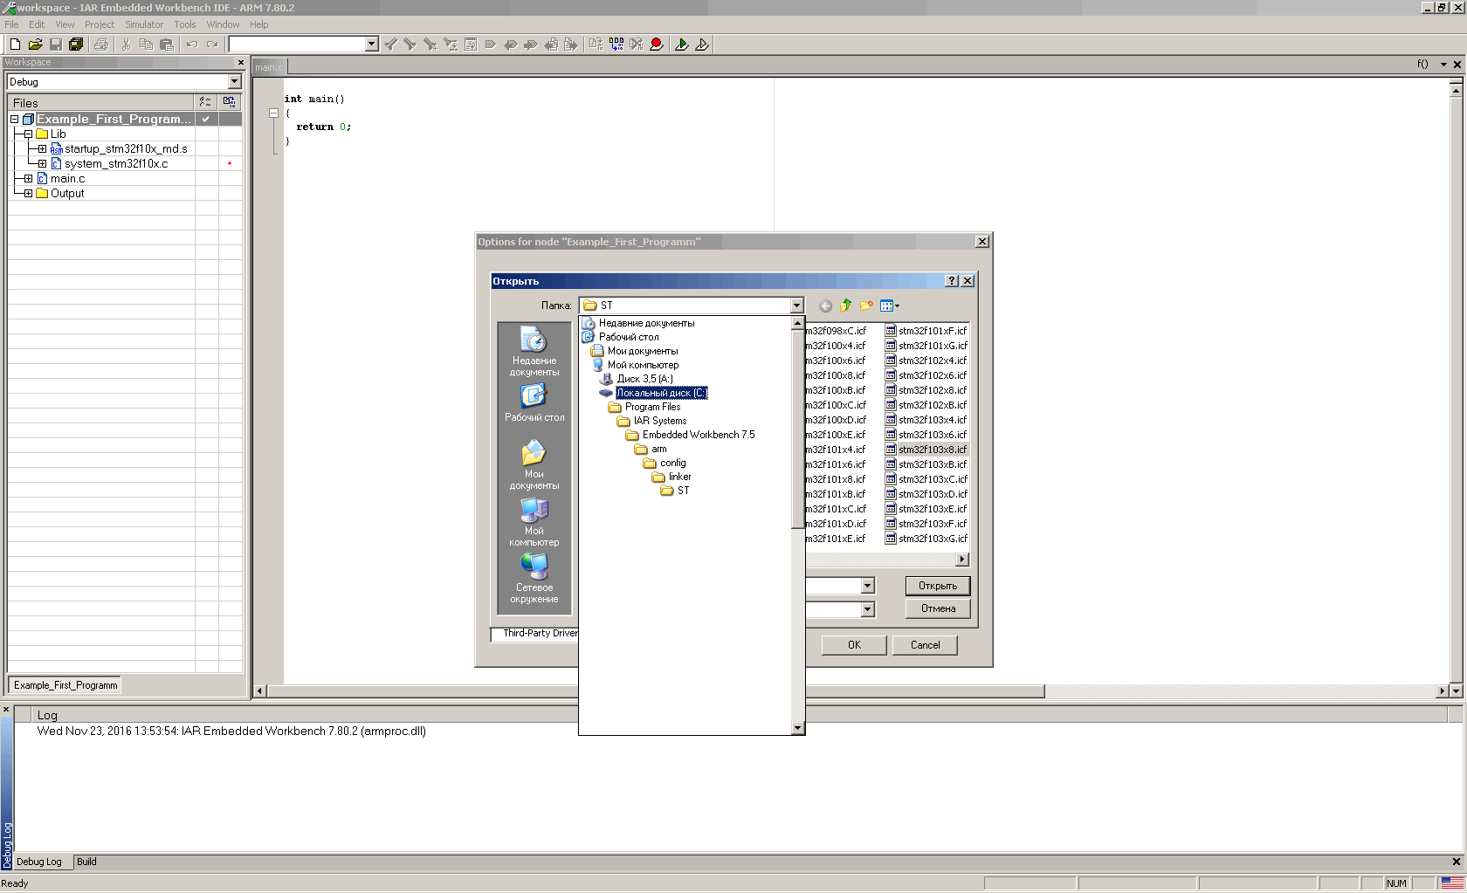Select Program Files in the folder dropdown list
Image resolution: width=1467 pixels, height=893 pixels.
(651, 407)
